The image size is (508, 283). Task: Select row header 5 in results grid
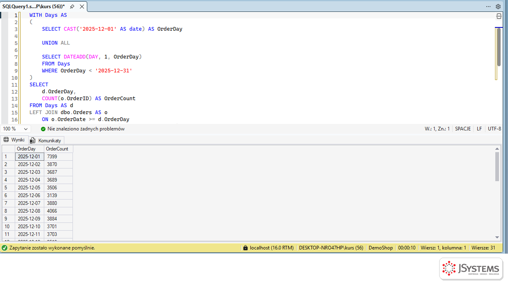[9, 188]
